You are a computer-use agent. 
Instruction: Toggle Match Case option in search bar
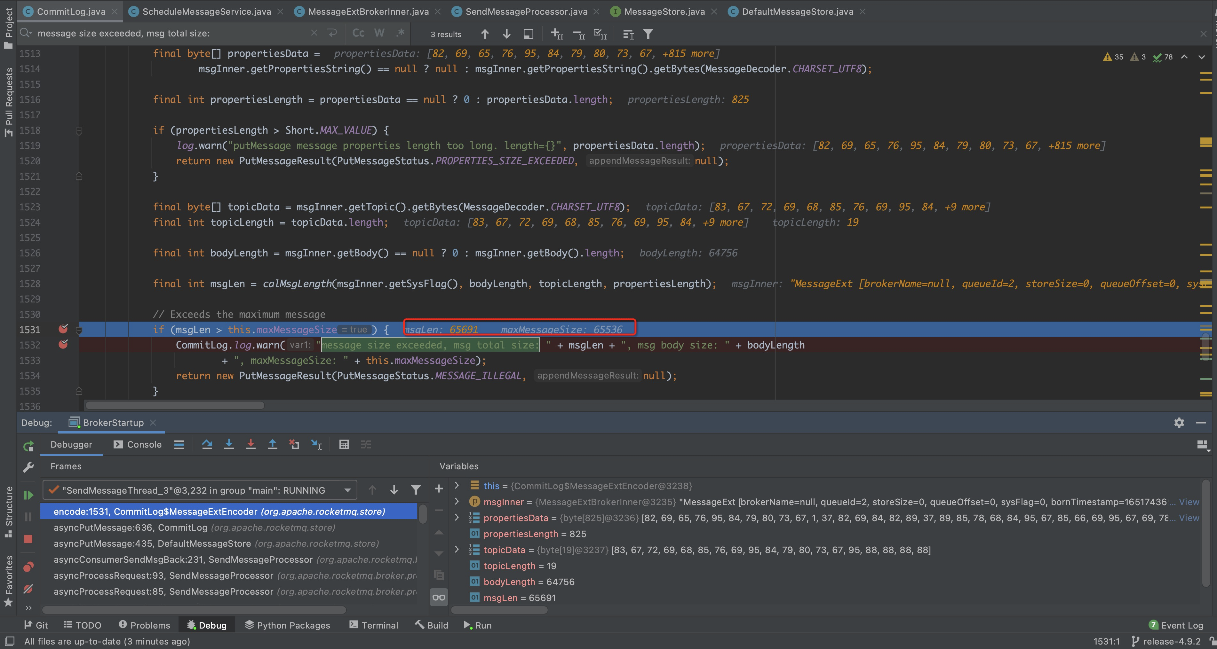(x=358, y=34)
